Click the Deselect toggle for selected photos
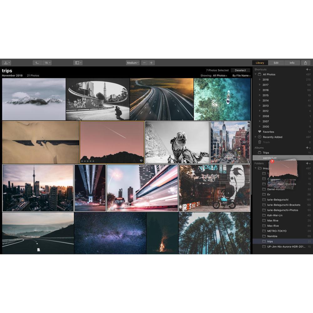This screenshot has width=313, height=313. (x=240, y=70)
